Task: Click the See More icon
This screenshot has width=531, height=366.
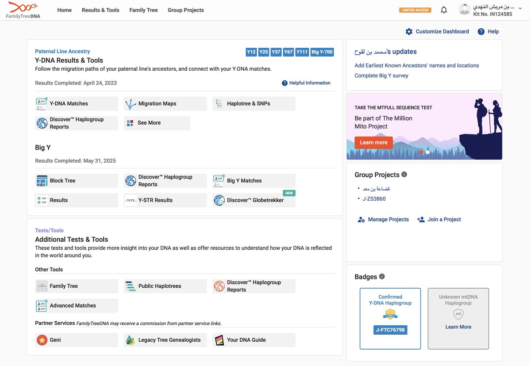Action: 130,123
